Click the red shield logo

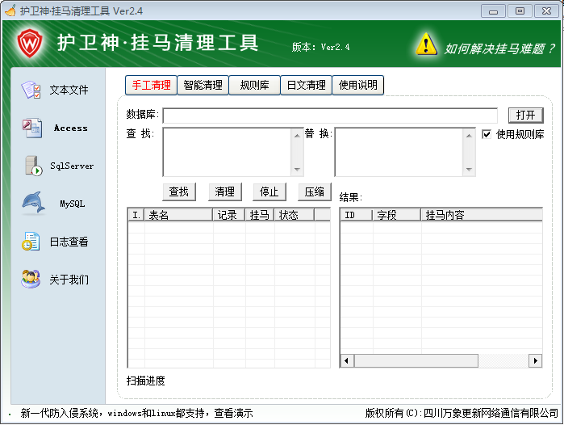click(30, 41)
